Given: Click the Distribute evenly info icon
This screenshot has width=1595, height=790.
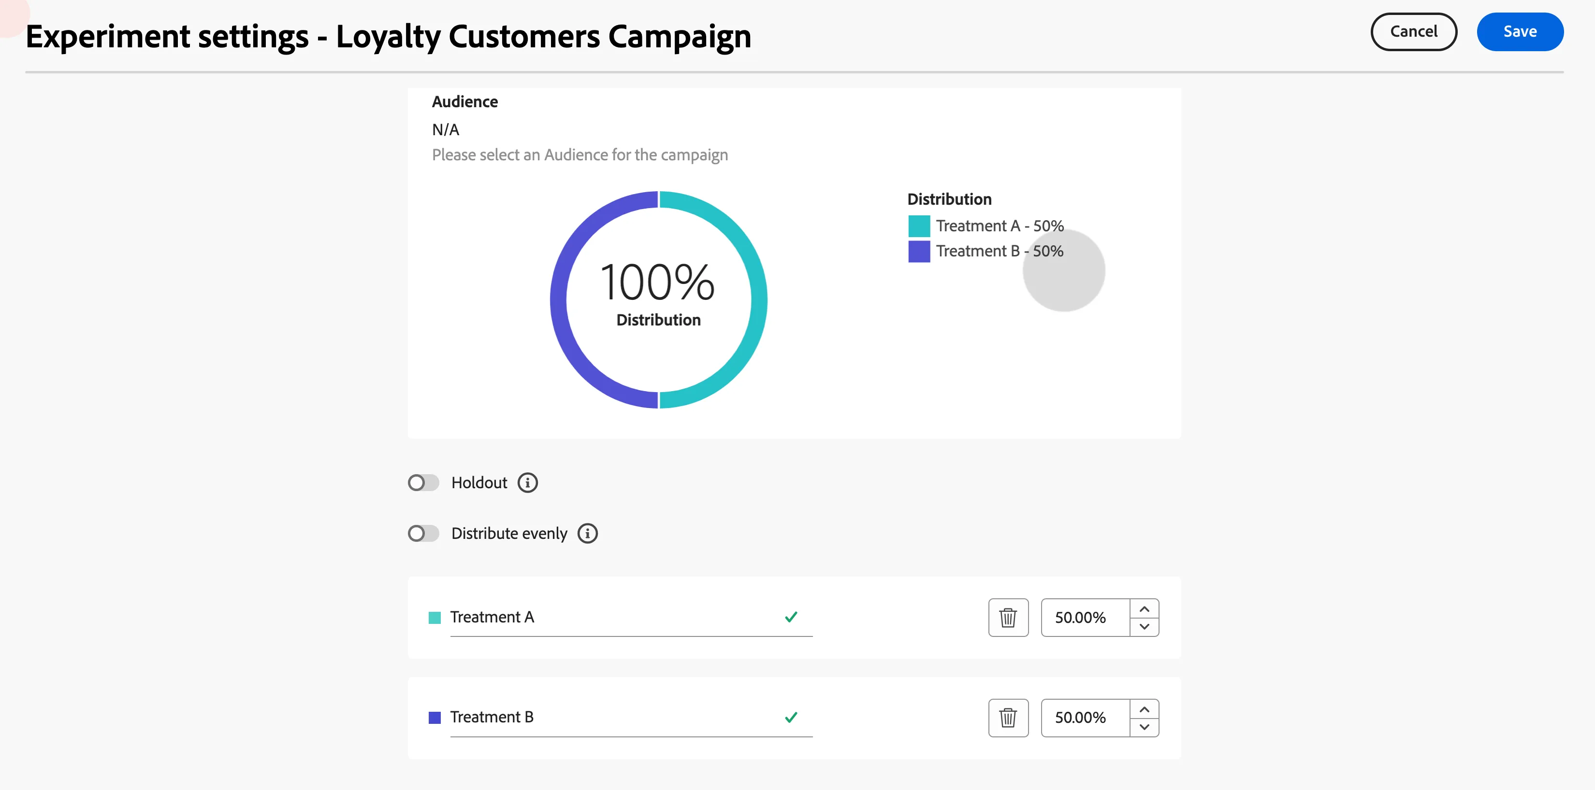Looking at the screenshot, I should pos(588,533).
